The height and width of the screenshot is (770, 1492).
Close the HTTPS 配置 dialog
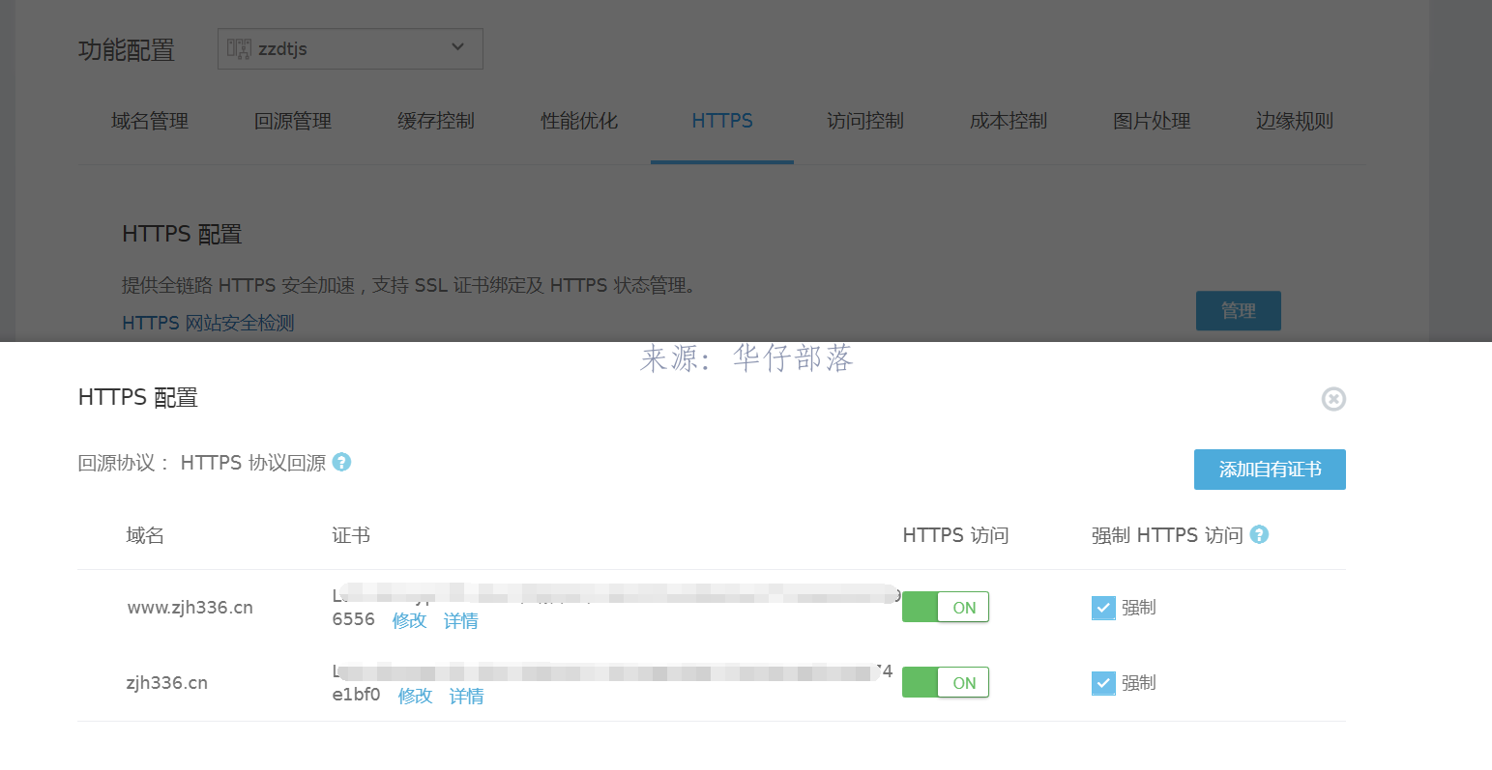pyautogui.click(x=1333, y=399)
